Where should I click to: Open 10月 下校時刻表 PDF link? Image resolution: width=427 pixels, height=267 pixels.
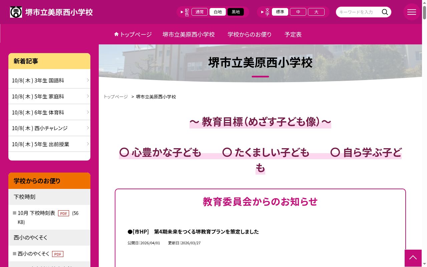(36, 213)
